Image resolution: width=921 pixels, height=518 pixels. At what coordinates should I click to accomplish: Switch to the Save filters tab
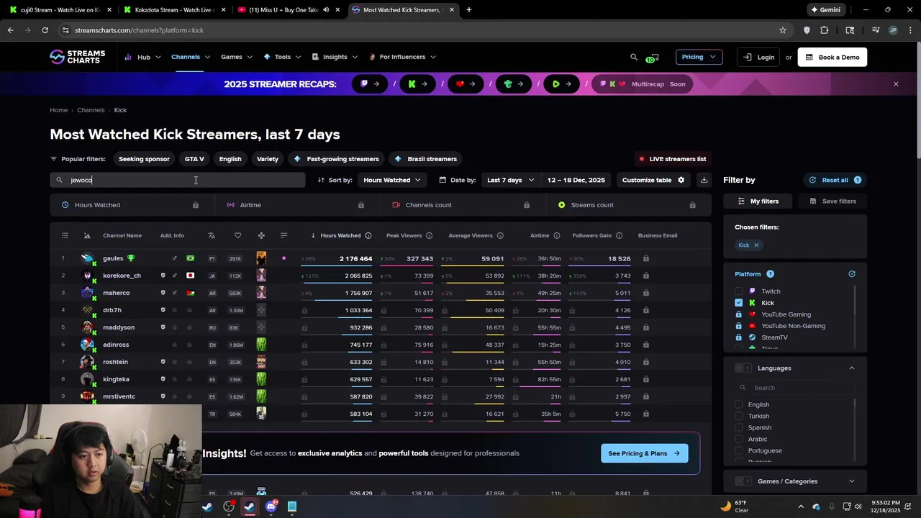click(x=832, y=201)
